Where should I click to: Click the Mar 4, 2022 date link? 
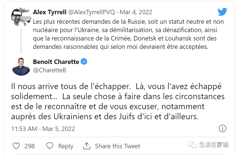[136, 12]
